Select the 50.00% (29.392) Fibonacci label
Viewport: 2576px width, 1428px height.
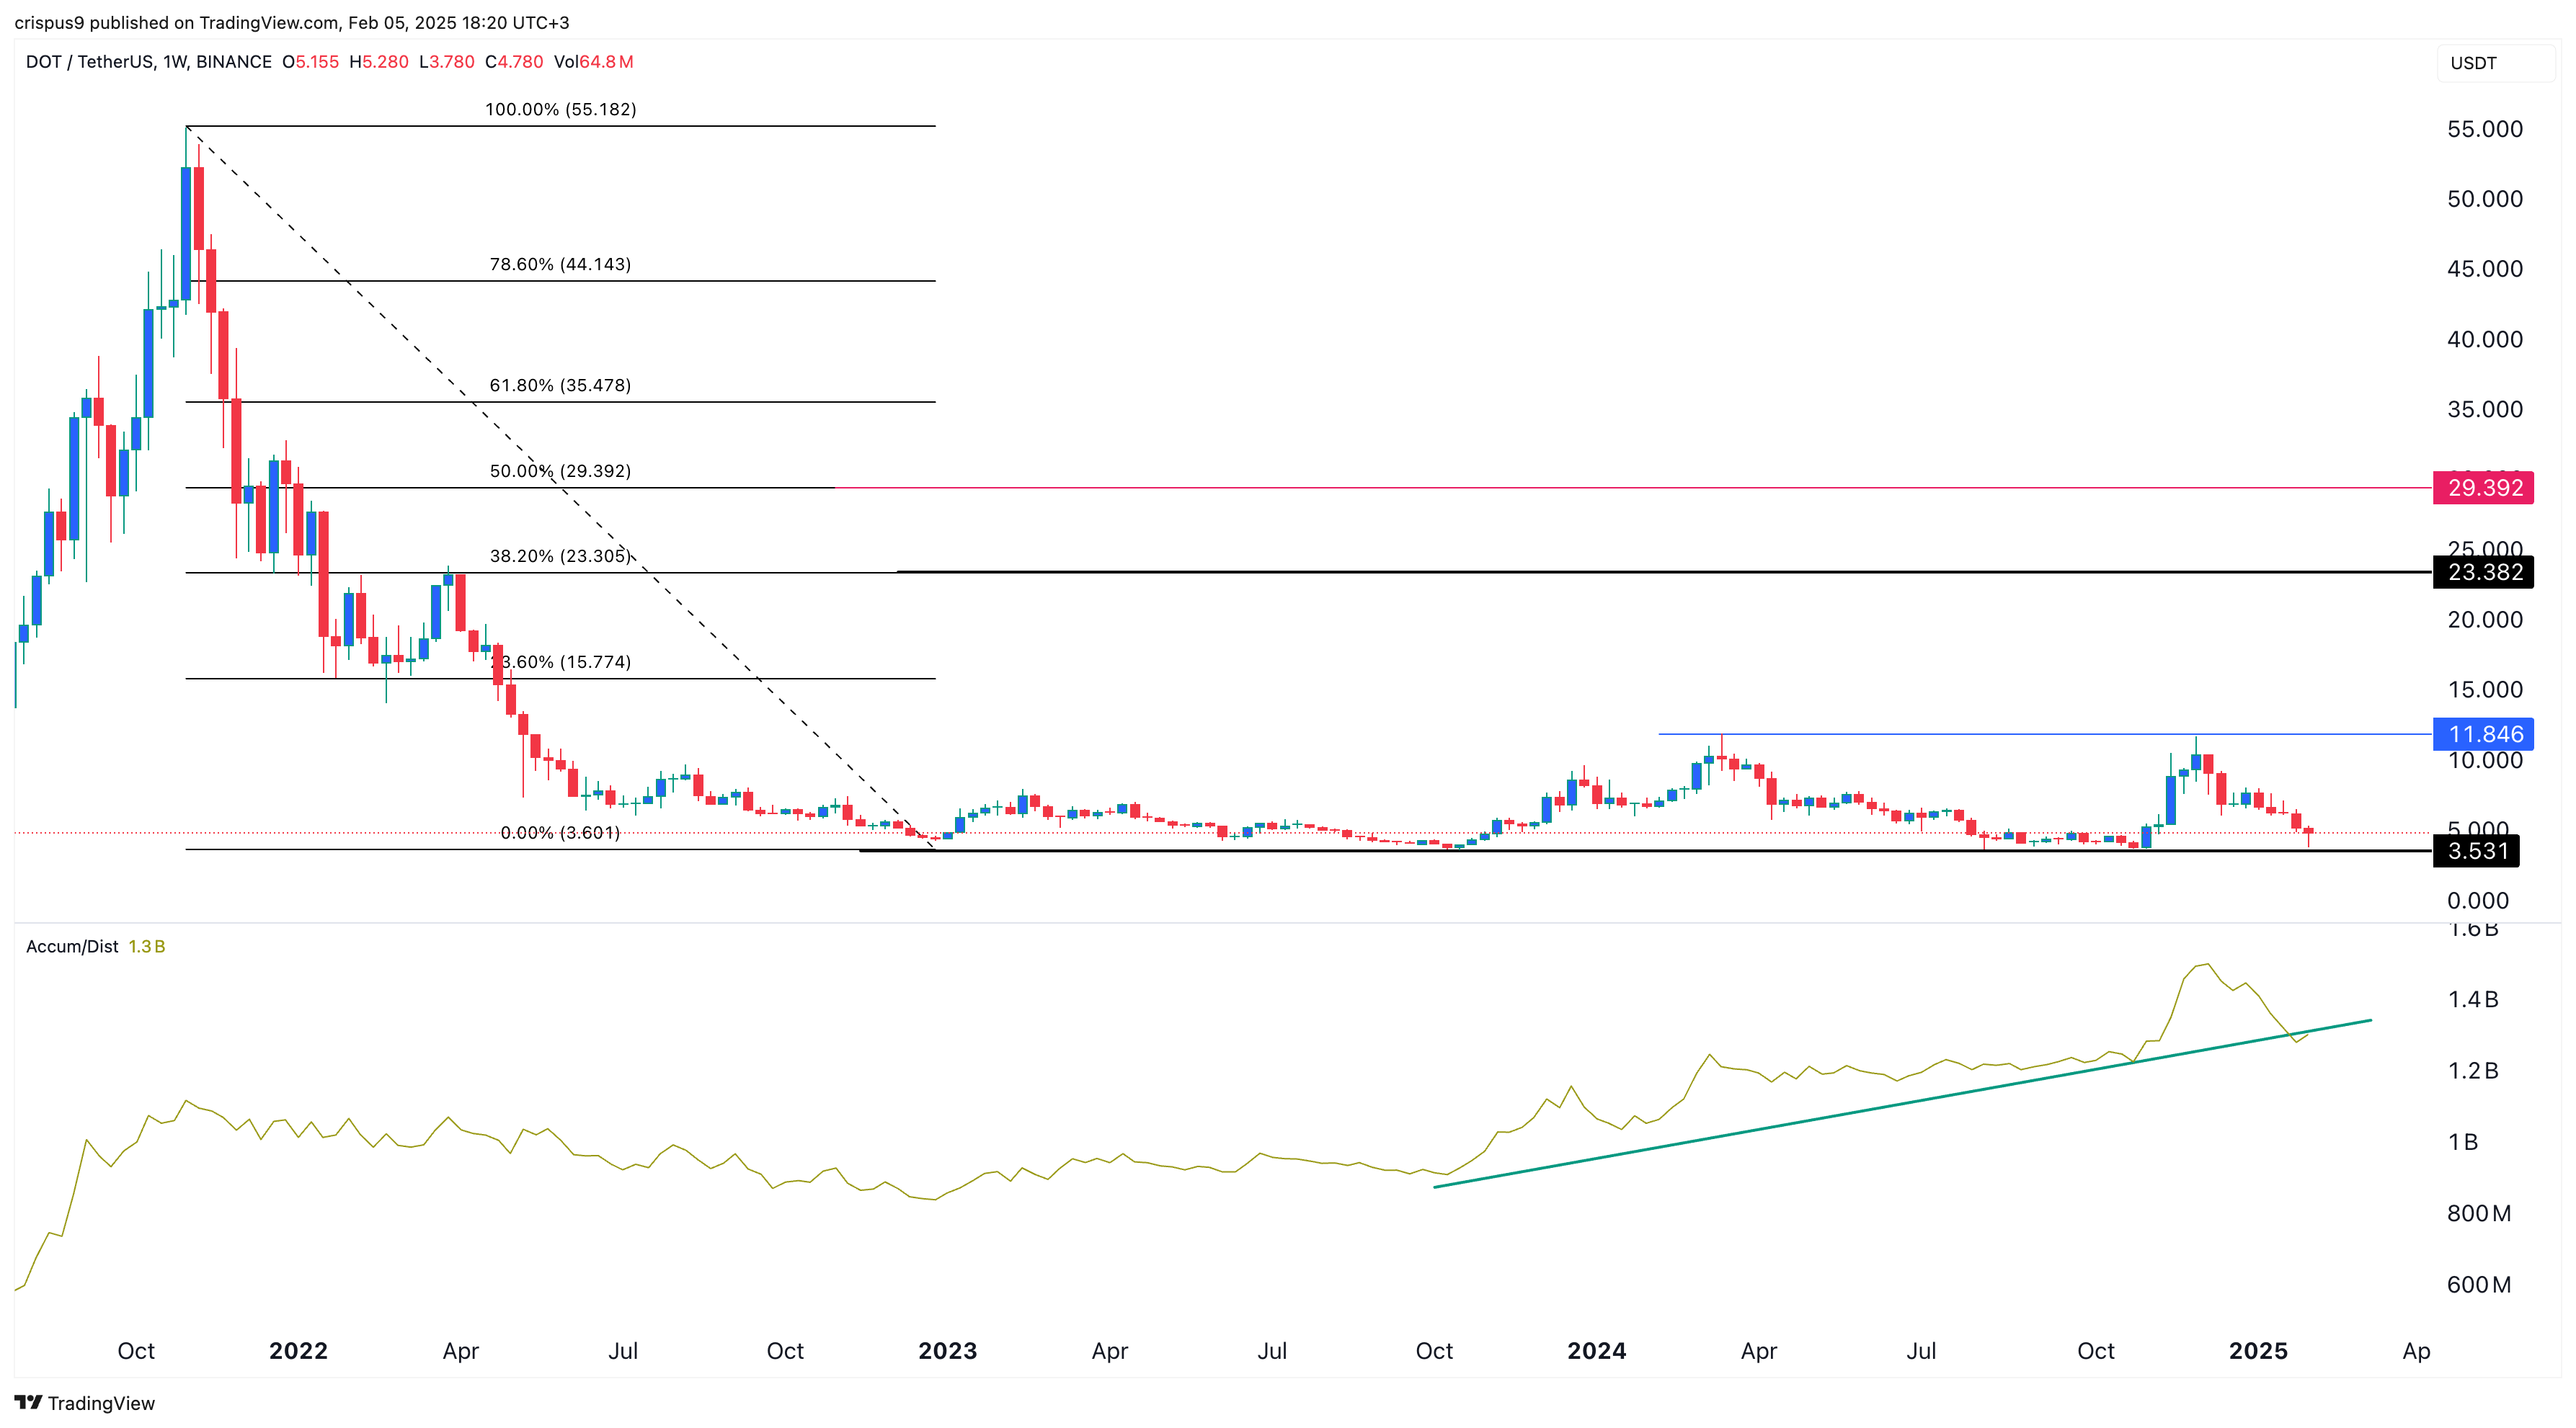[x=560, y=470]
